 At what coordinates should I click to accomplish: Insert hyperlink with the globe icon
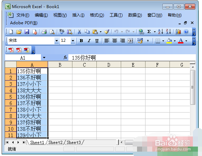pos(141,32)
